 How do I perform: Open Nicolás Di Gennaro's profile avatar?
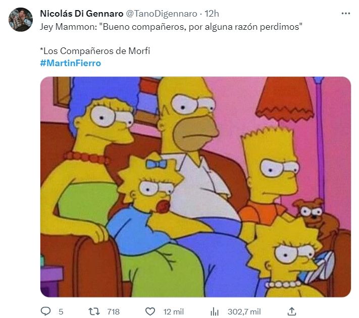(x=21, y=20)
